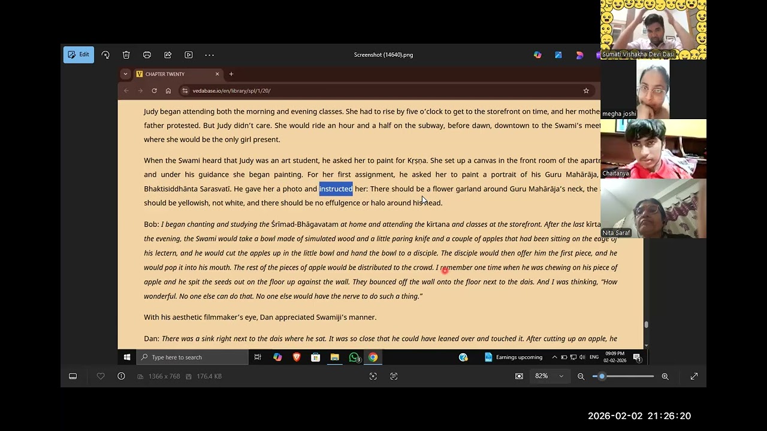Open visual search with the scan-frame icon
Viewport: 767px width, 431px height.
pyautogui.click(x=373, y=376)
